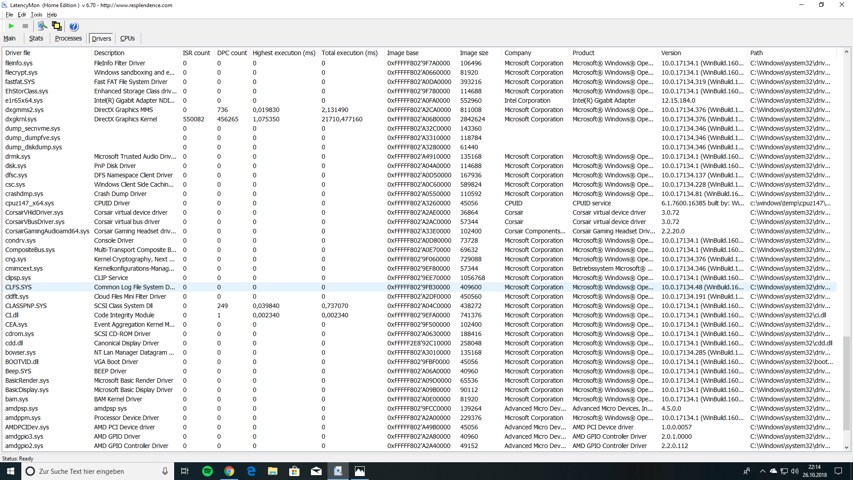Switch to the Processes tab
This screenshot has width=853, height=480.
coord(68,38)
